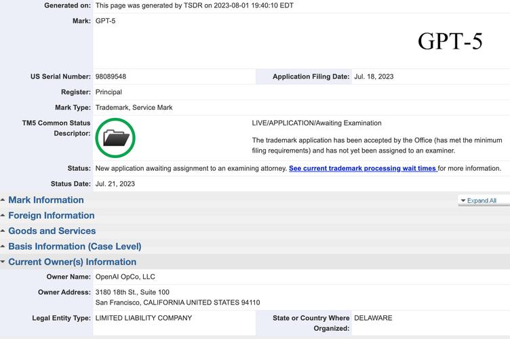The image size is (510, 339).
Task: Click LIMITED LIABILITY COMPANY value
Action: (144, 318)
